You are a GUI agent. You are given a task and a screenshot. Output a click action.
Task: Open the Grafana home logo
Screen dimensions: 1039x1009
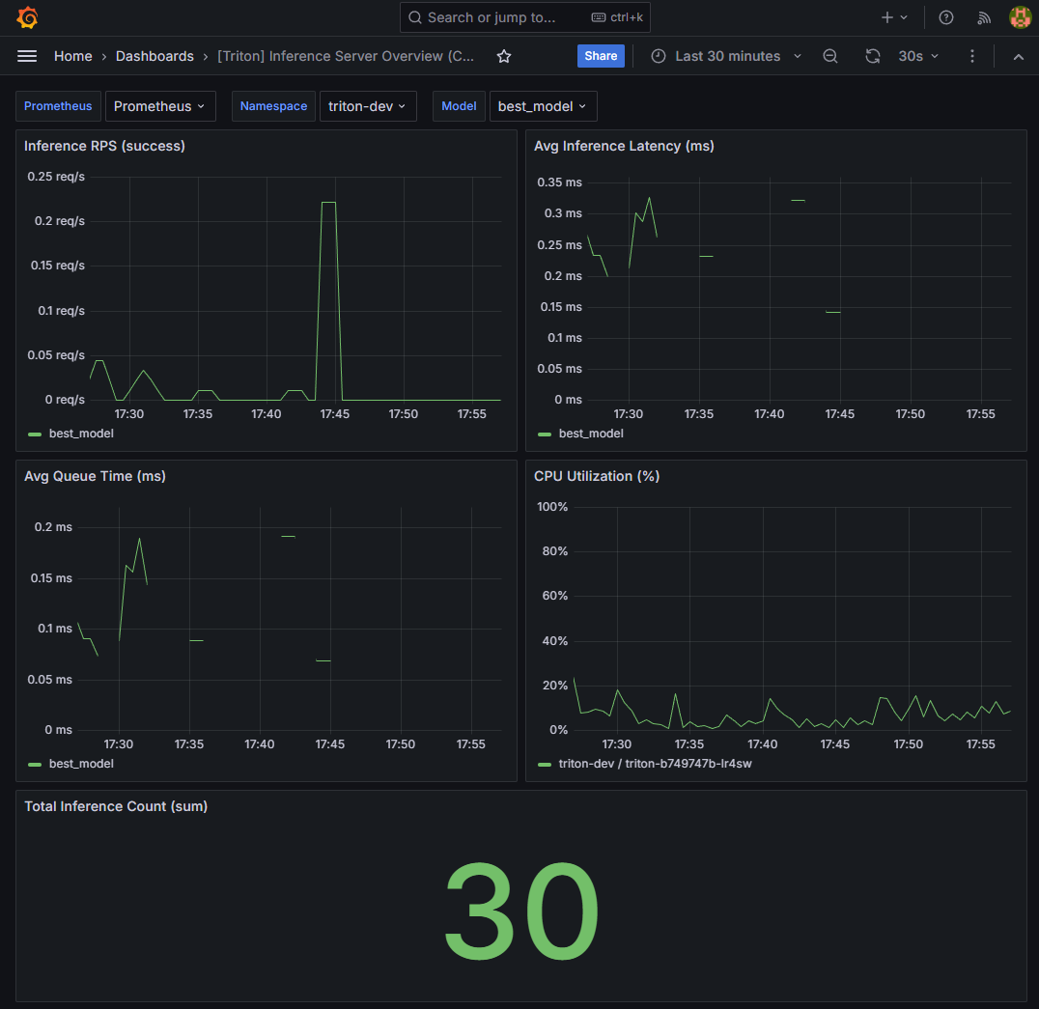(x=27, y=16)
